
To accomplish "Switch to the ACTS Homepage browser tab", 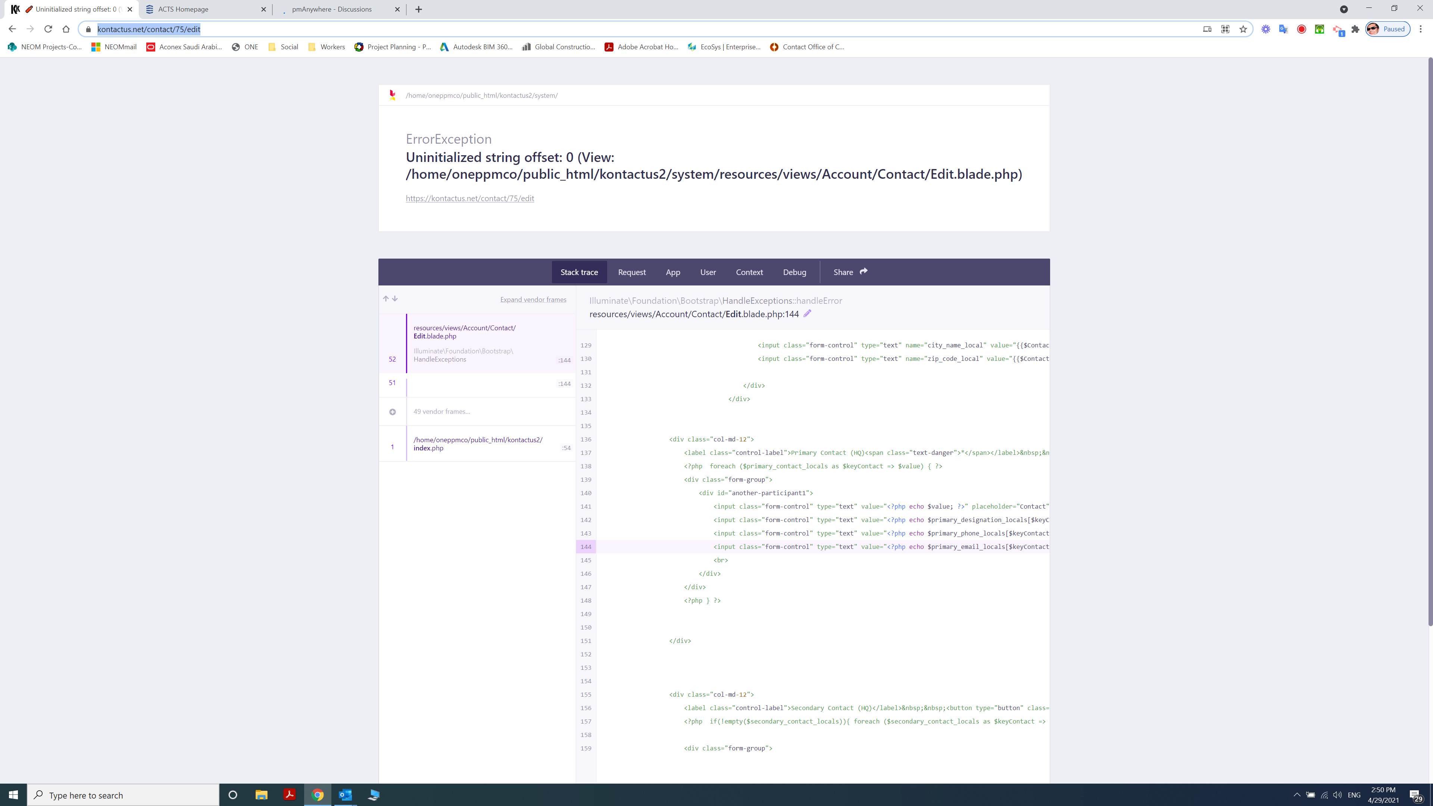I will click(x=184, y=9).
